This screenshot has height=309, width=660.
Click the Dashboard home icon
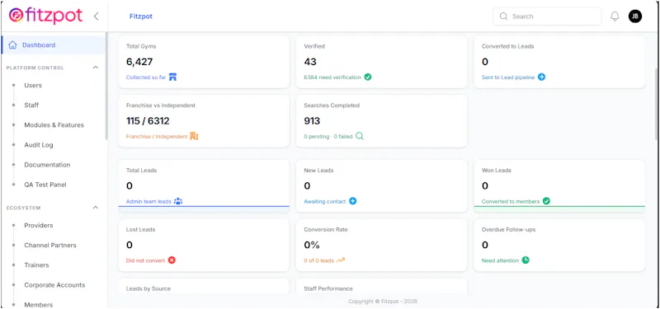(x=12, y=45)
